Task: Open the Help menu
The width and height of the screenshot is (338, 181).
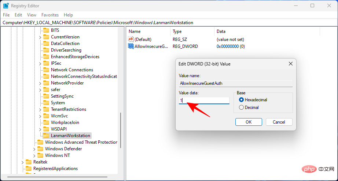Action: point(68,15)
